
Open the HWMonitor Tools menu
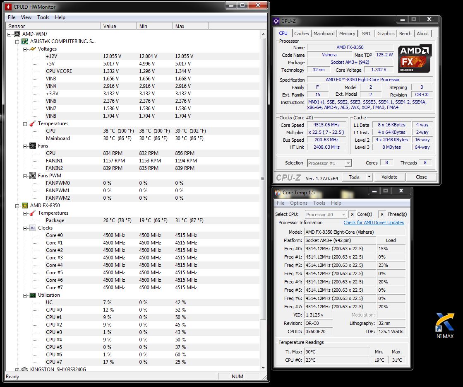(x=43, y=17)
